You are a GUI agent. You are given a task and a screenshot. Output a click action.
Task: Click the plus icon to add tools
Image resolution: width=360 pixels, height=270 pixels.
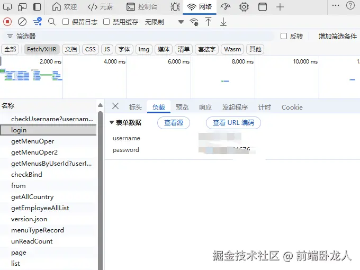coord(280,7)
